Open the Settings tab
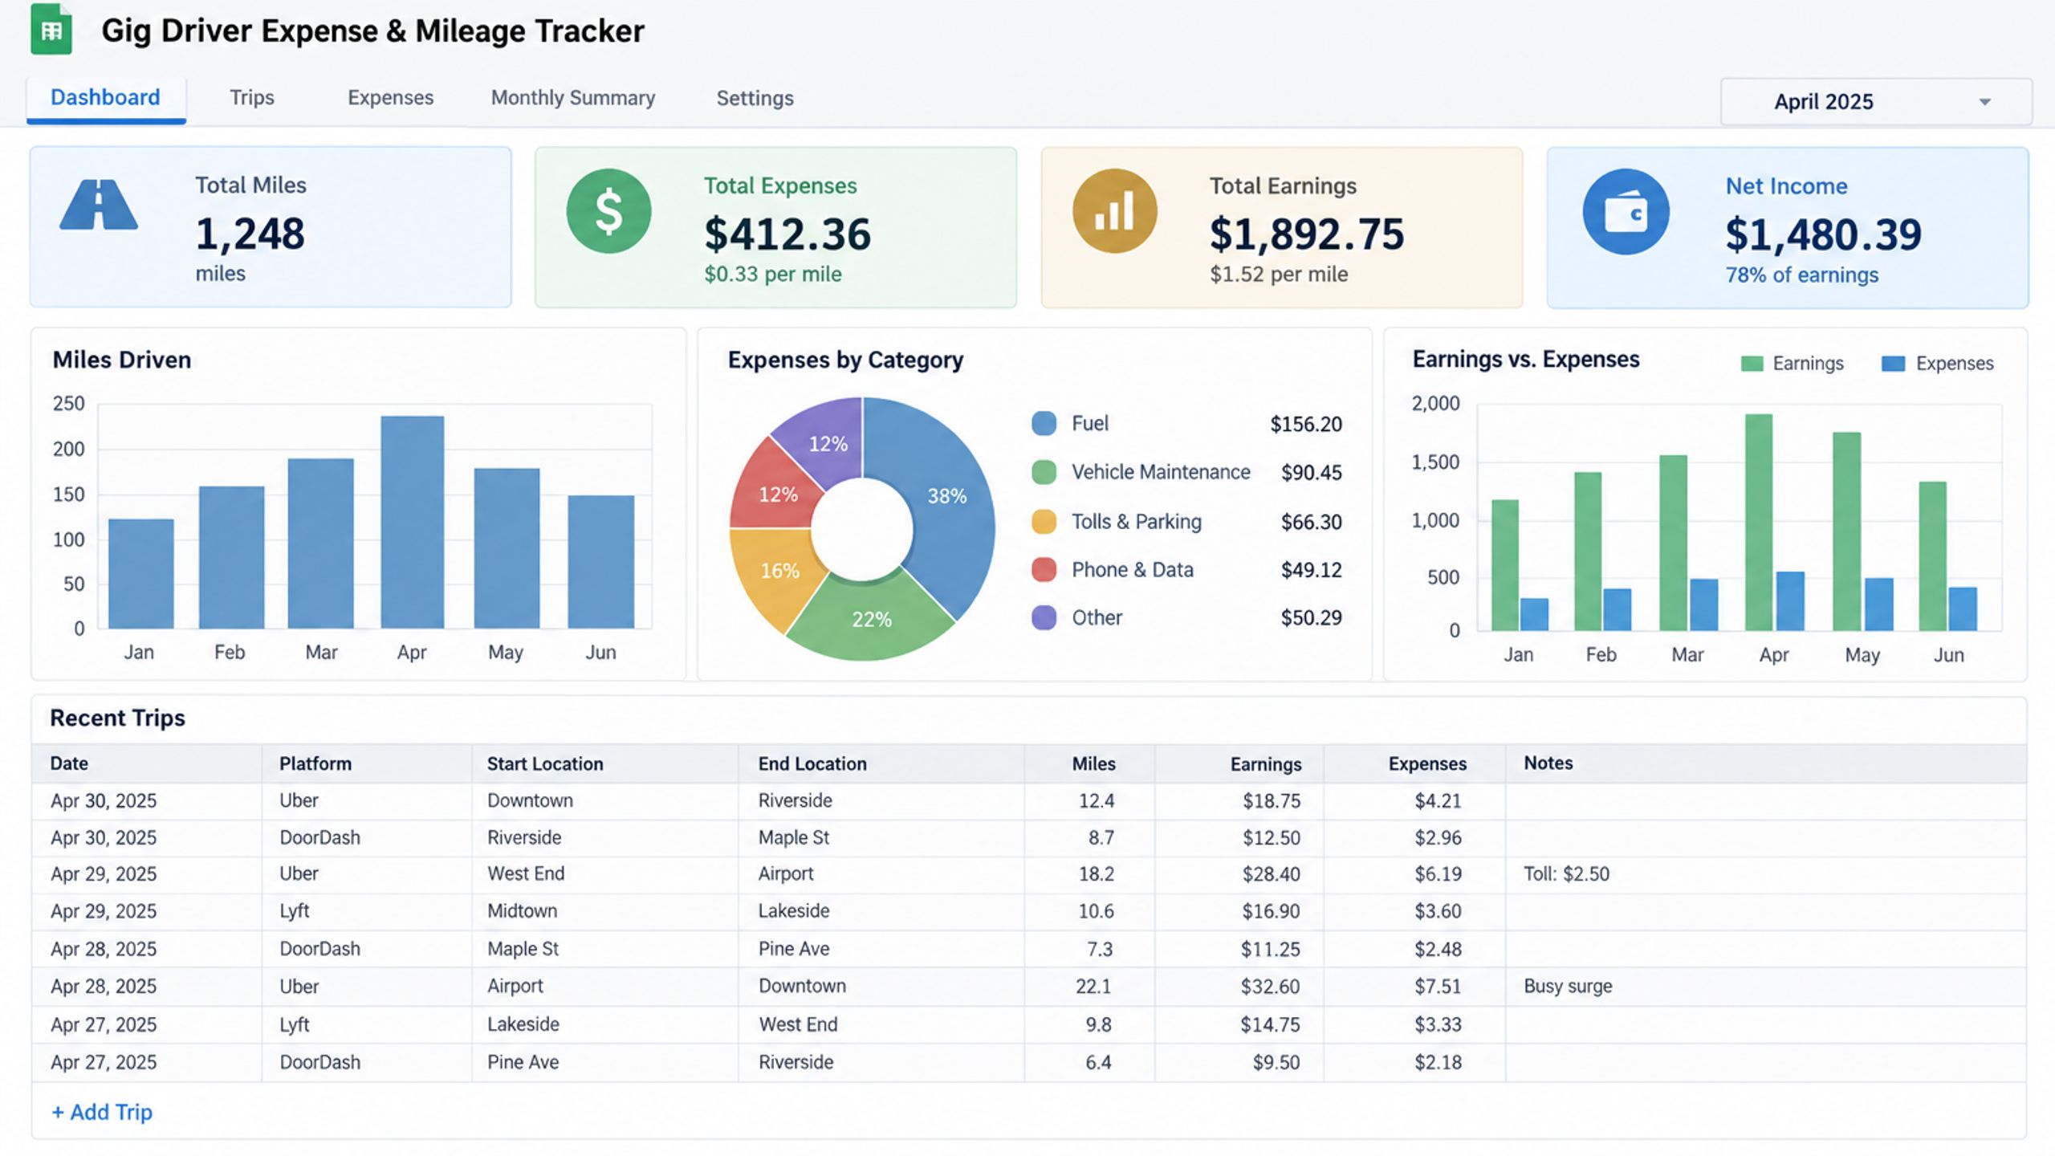 755,98
